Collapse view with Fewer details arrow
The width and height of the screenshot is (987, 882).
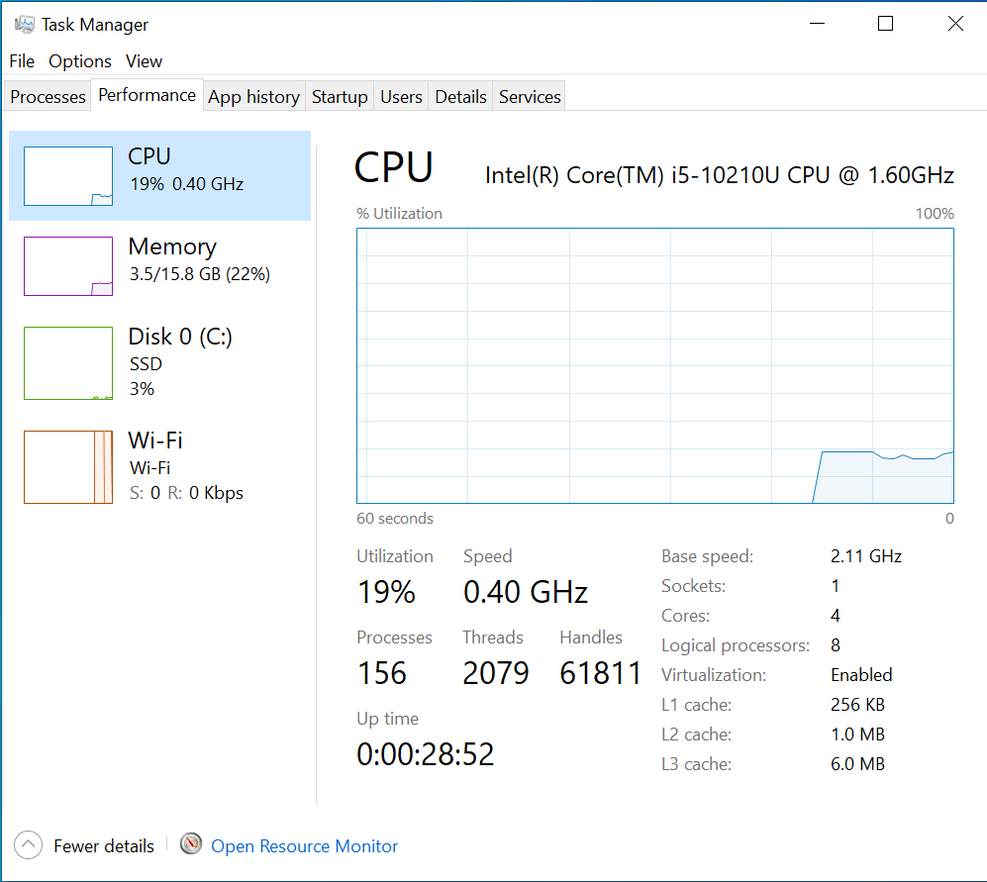(29, 845)
